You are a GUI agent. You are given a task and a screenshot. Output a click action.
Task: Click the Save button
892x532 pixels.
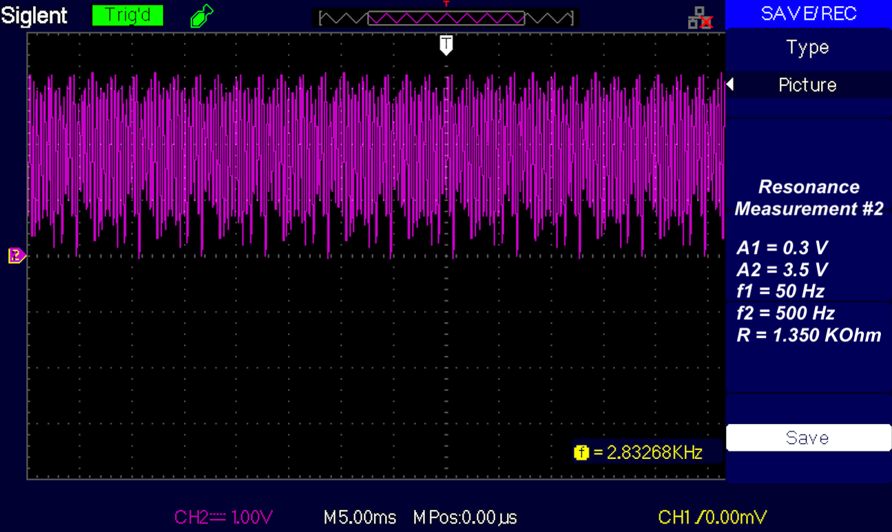pos(808,438)
